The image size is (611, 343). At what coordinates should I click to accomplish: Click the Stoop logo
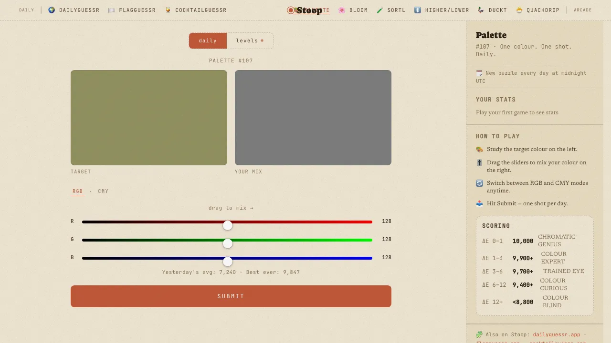coord(305,10)
